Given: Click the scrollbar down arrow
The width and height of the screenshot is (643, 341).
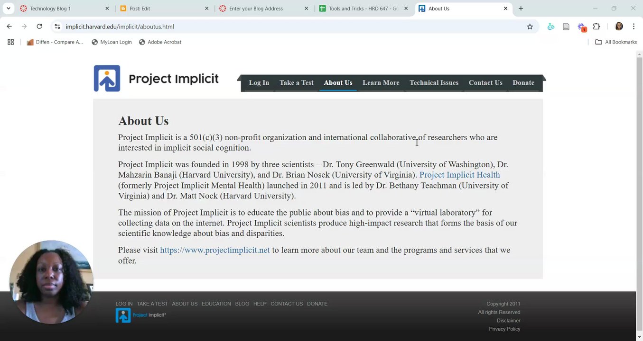Looking at the screenshot, I should pos(639,337).
